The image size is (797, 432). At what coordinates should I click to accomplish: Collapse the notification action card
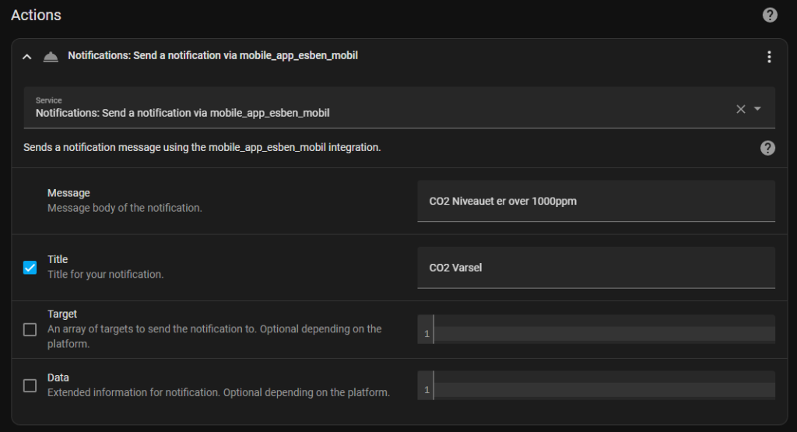(27, 56)
